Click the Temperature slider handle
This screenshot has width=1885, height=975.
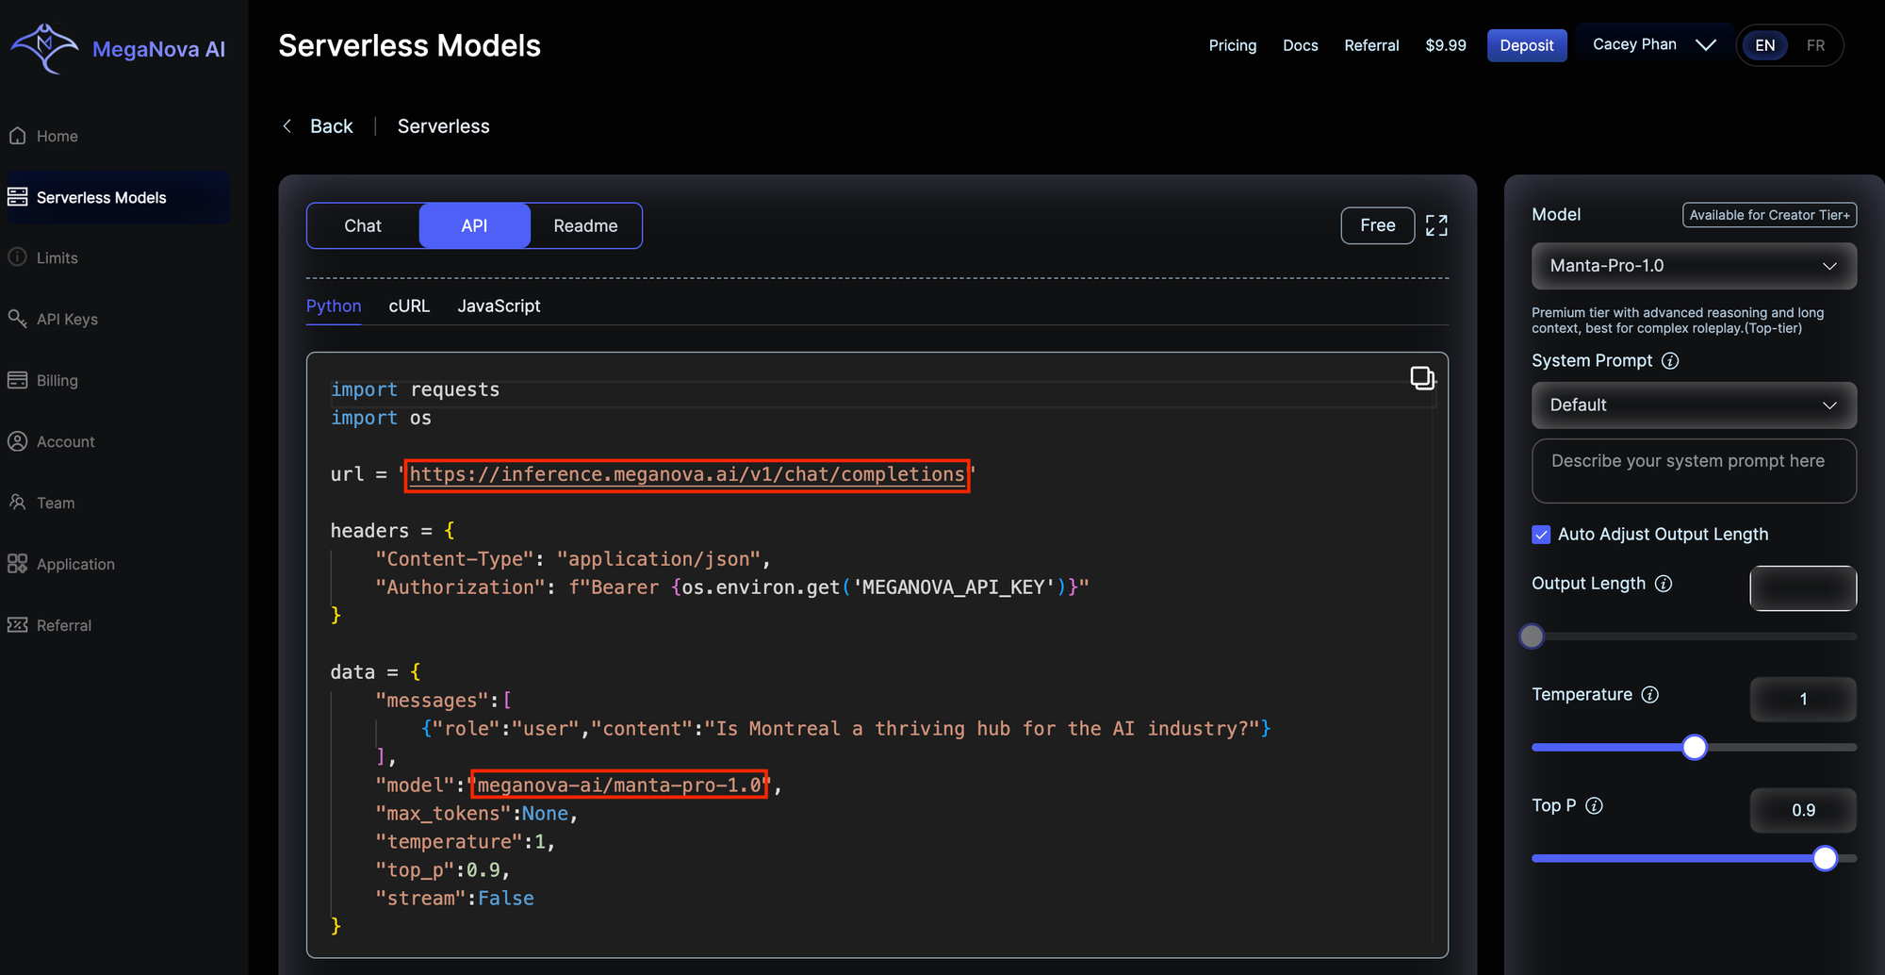point(1694,748)
